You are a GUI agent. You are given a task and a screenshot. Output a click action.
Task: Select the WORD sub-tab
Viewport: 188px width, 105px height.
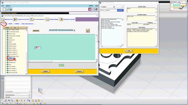(10, 24)
